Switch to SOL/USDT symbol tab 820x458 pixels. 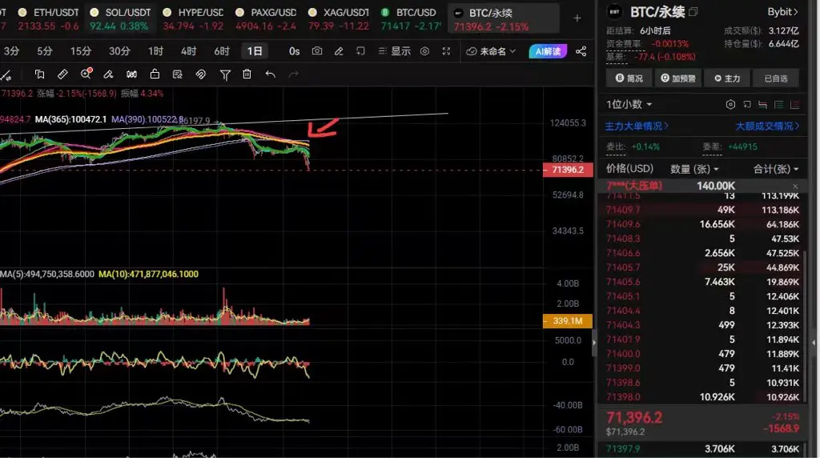119,19
